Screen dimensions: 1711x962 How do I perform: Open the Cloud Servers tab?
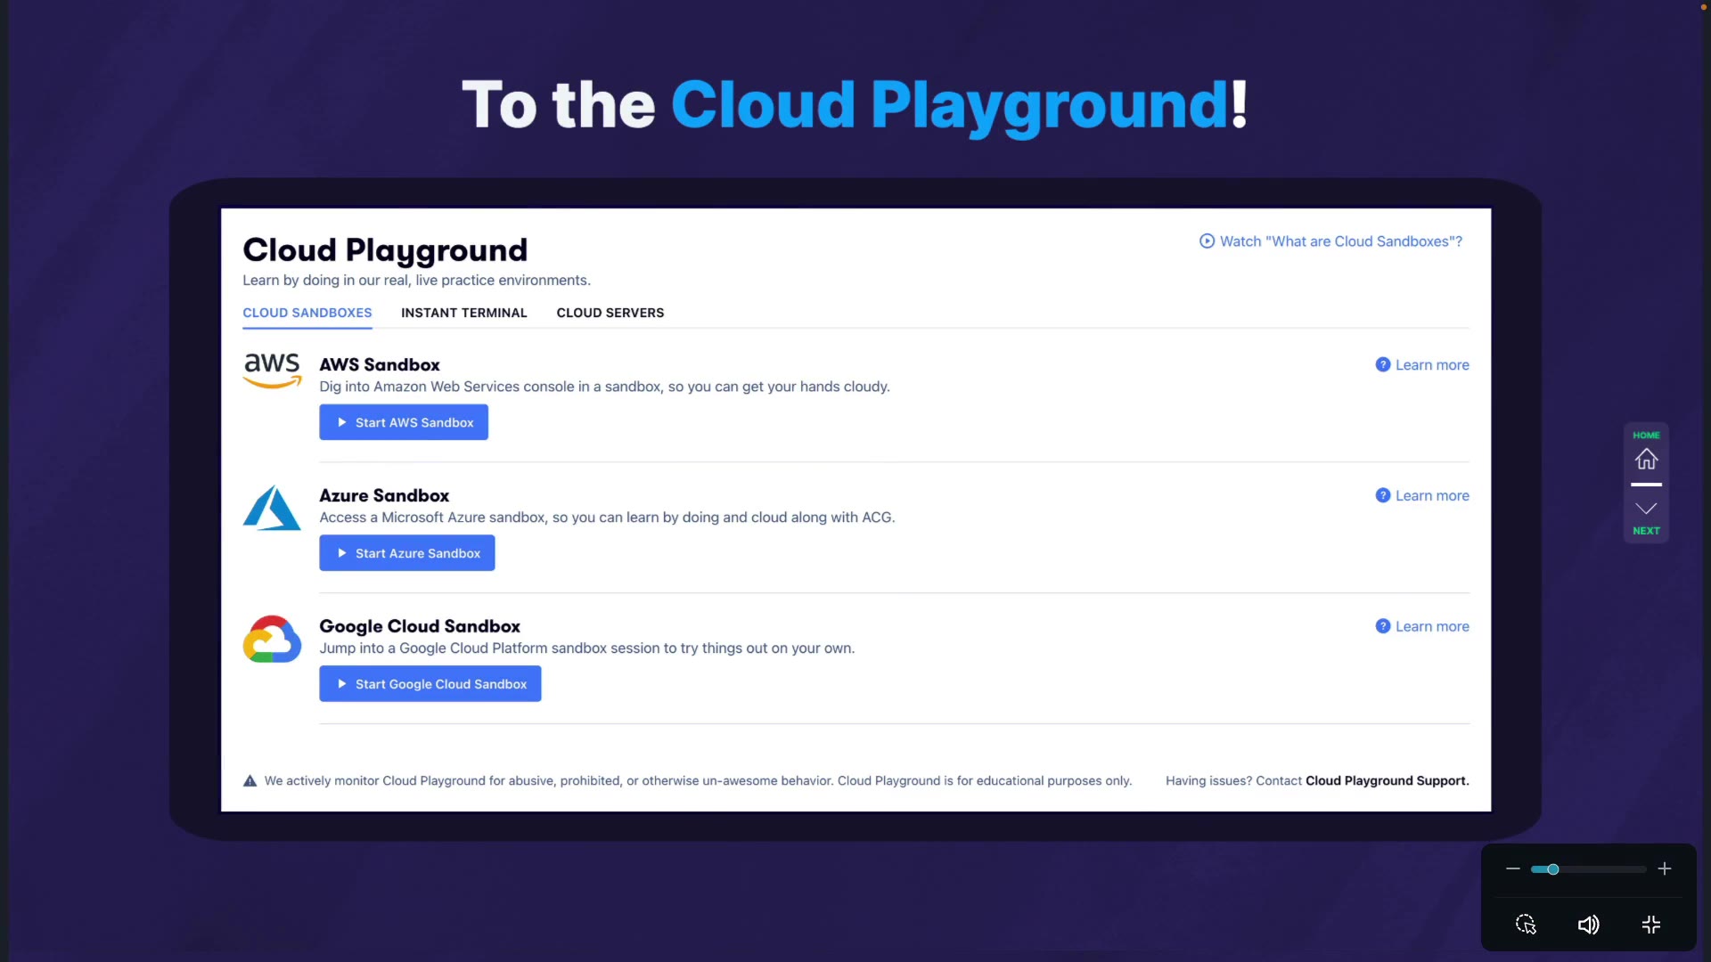610,313
